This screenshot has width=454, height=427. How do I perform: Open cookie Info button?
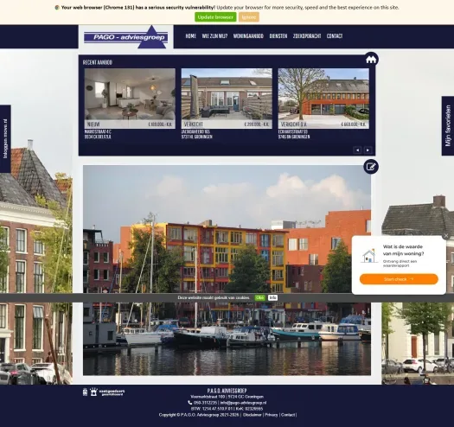[x=272, y=298]
